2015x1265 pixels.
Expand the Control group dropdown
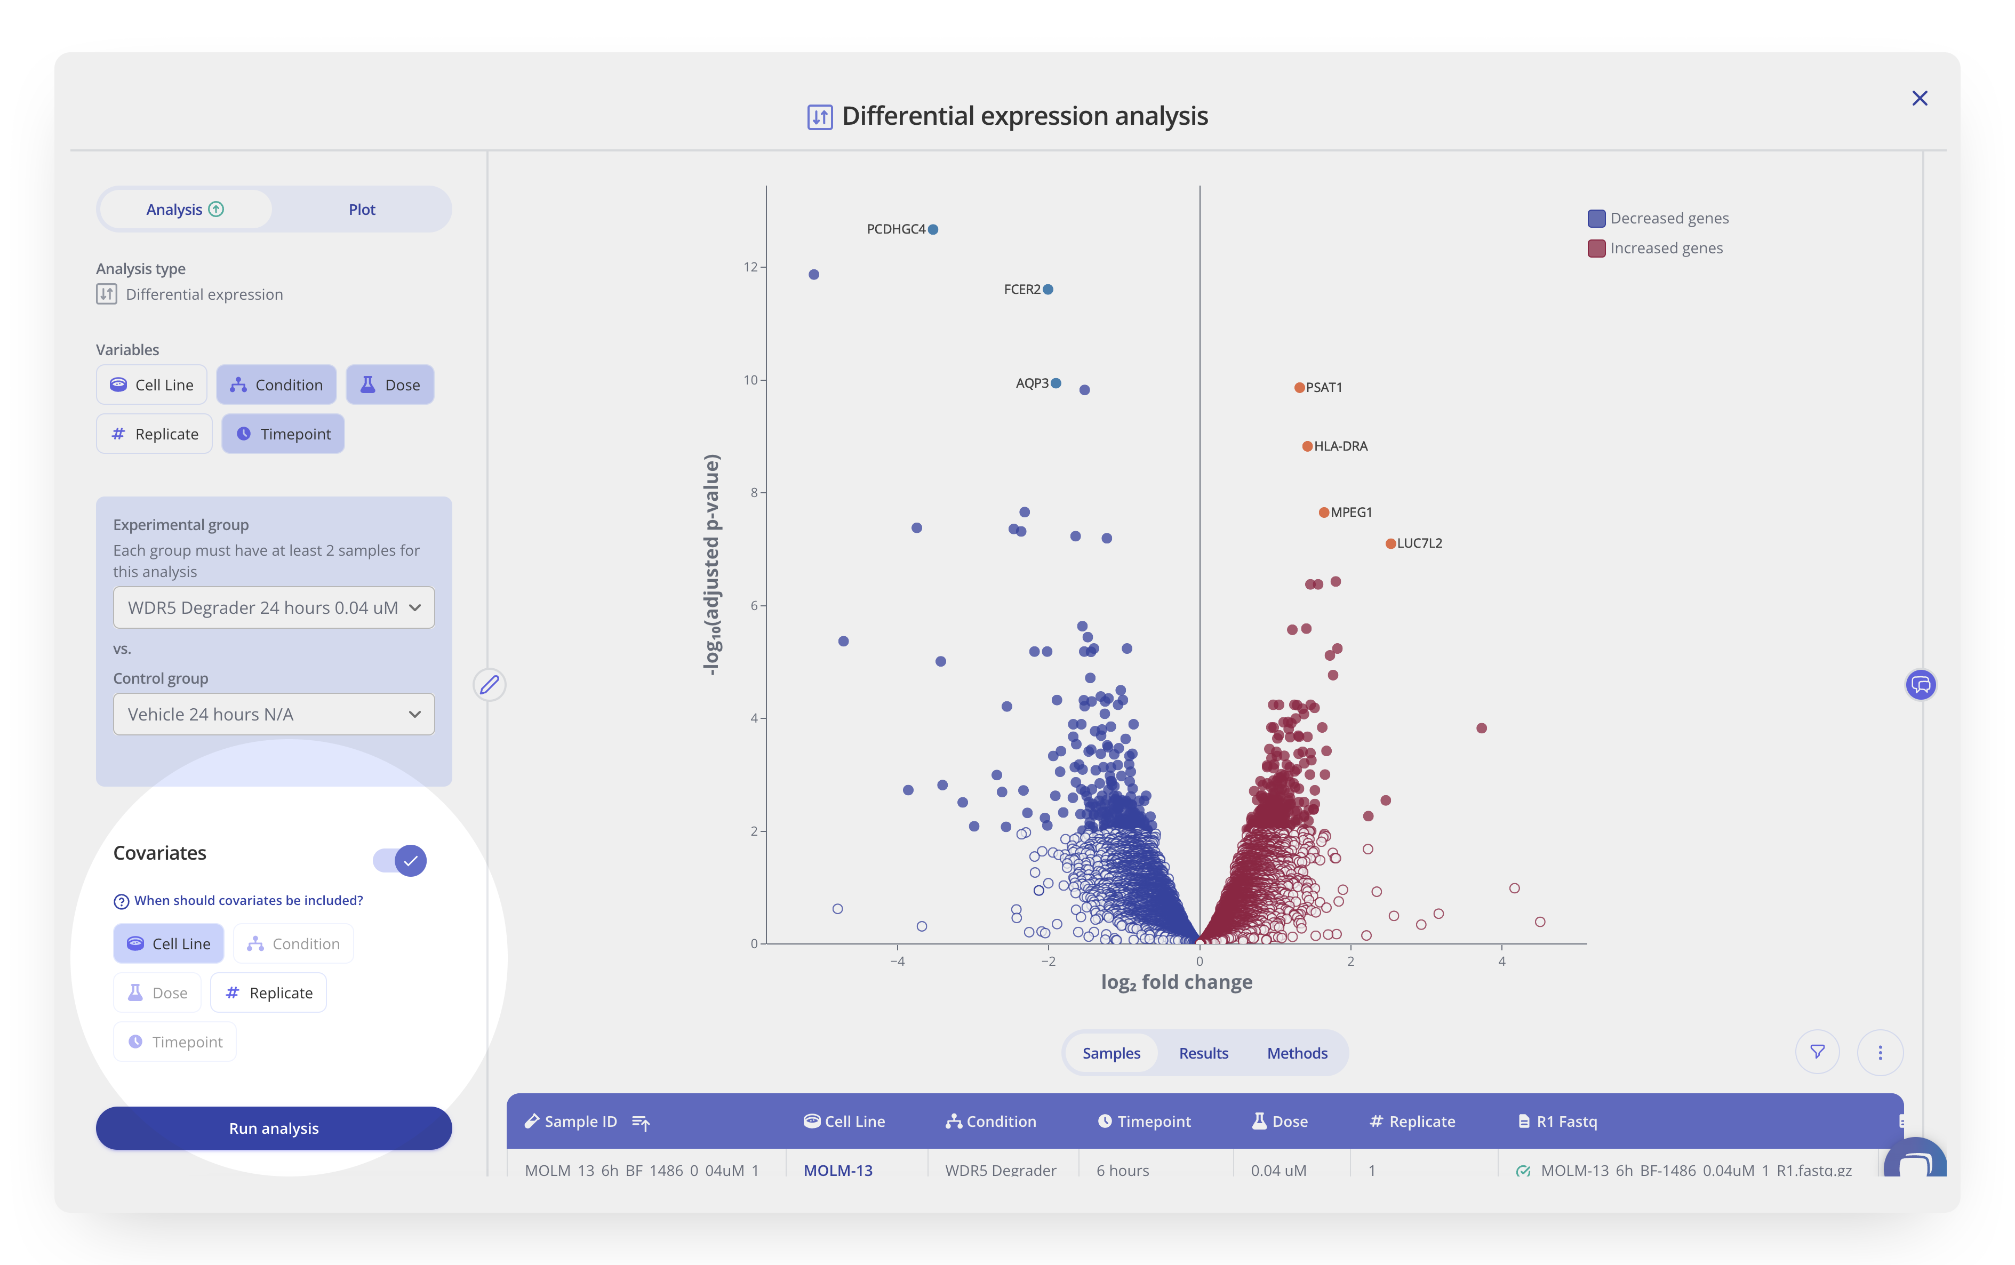(x=274, y=715)
